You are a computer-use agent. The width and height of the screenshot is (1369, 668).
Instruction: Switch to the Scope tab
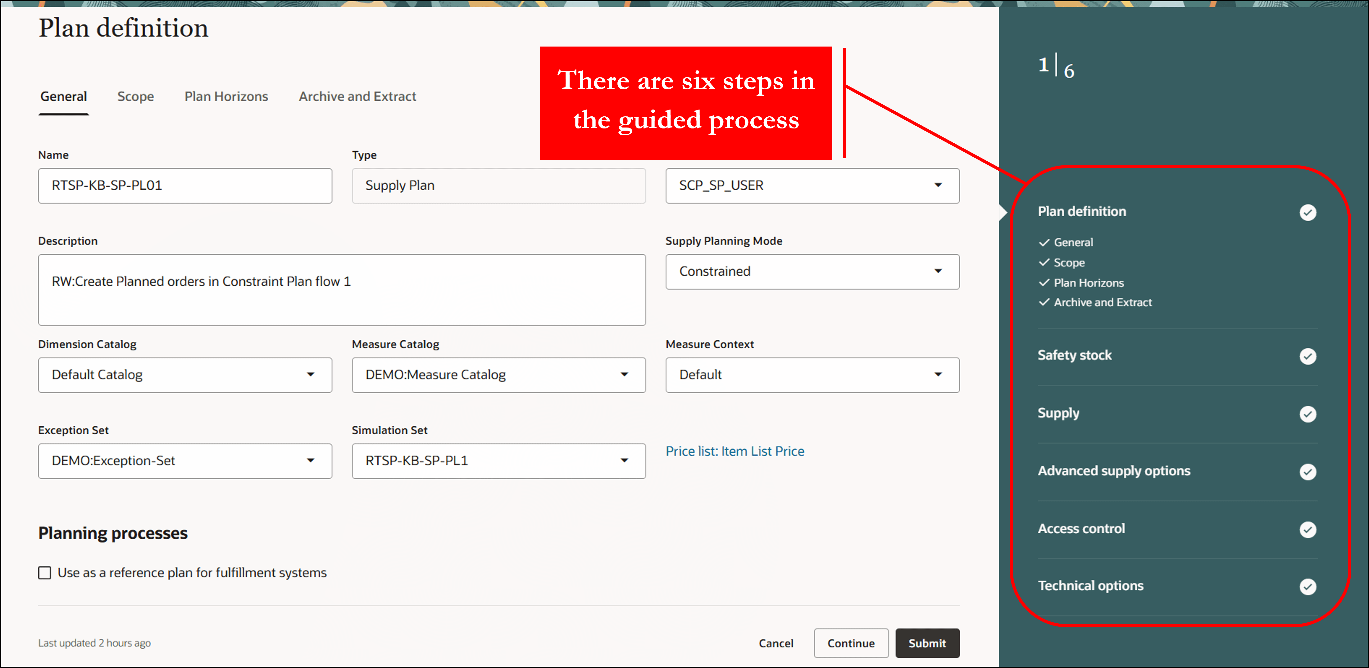click(135, 96)
